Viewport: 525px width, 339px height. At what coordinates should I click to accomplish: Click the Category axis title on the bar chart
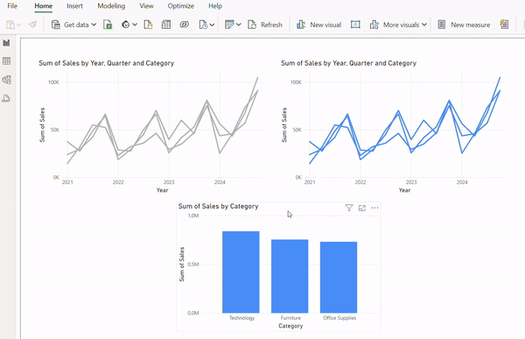tap(290, 326)
